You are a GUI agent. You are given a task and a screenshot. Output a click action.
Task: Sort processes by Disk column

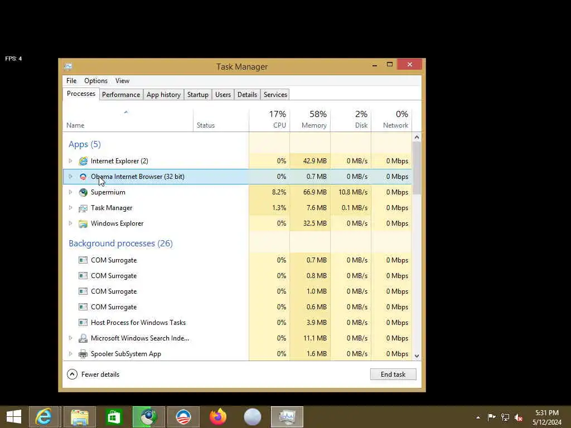coord(351,120)
